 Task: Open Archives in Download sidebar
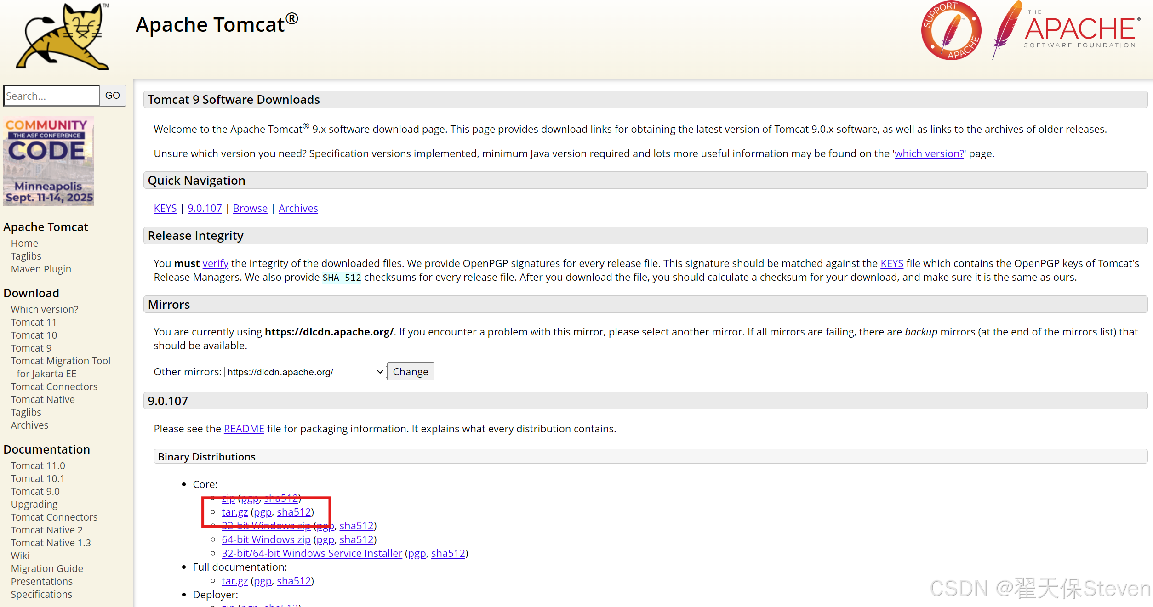pyautogui.click(x=29, y=425)
